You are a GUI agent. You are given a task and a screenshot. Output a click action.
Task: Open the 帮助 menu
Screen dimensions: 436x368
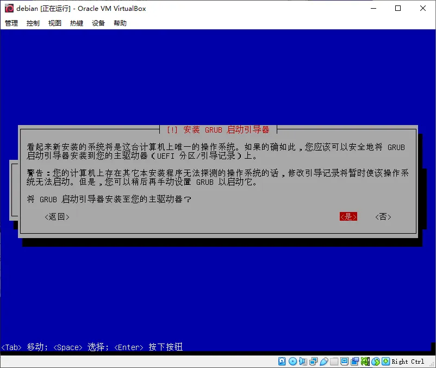coord(120,23)
